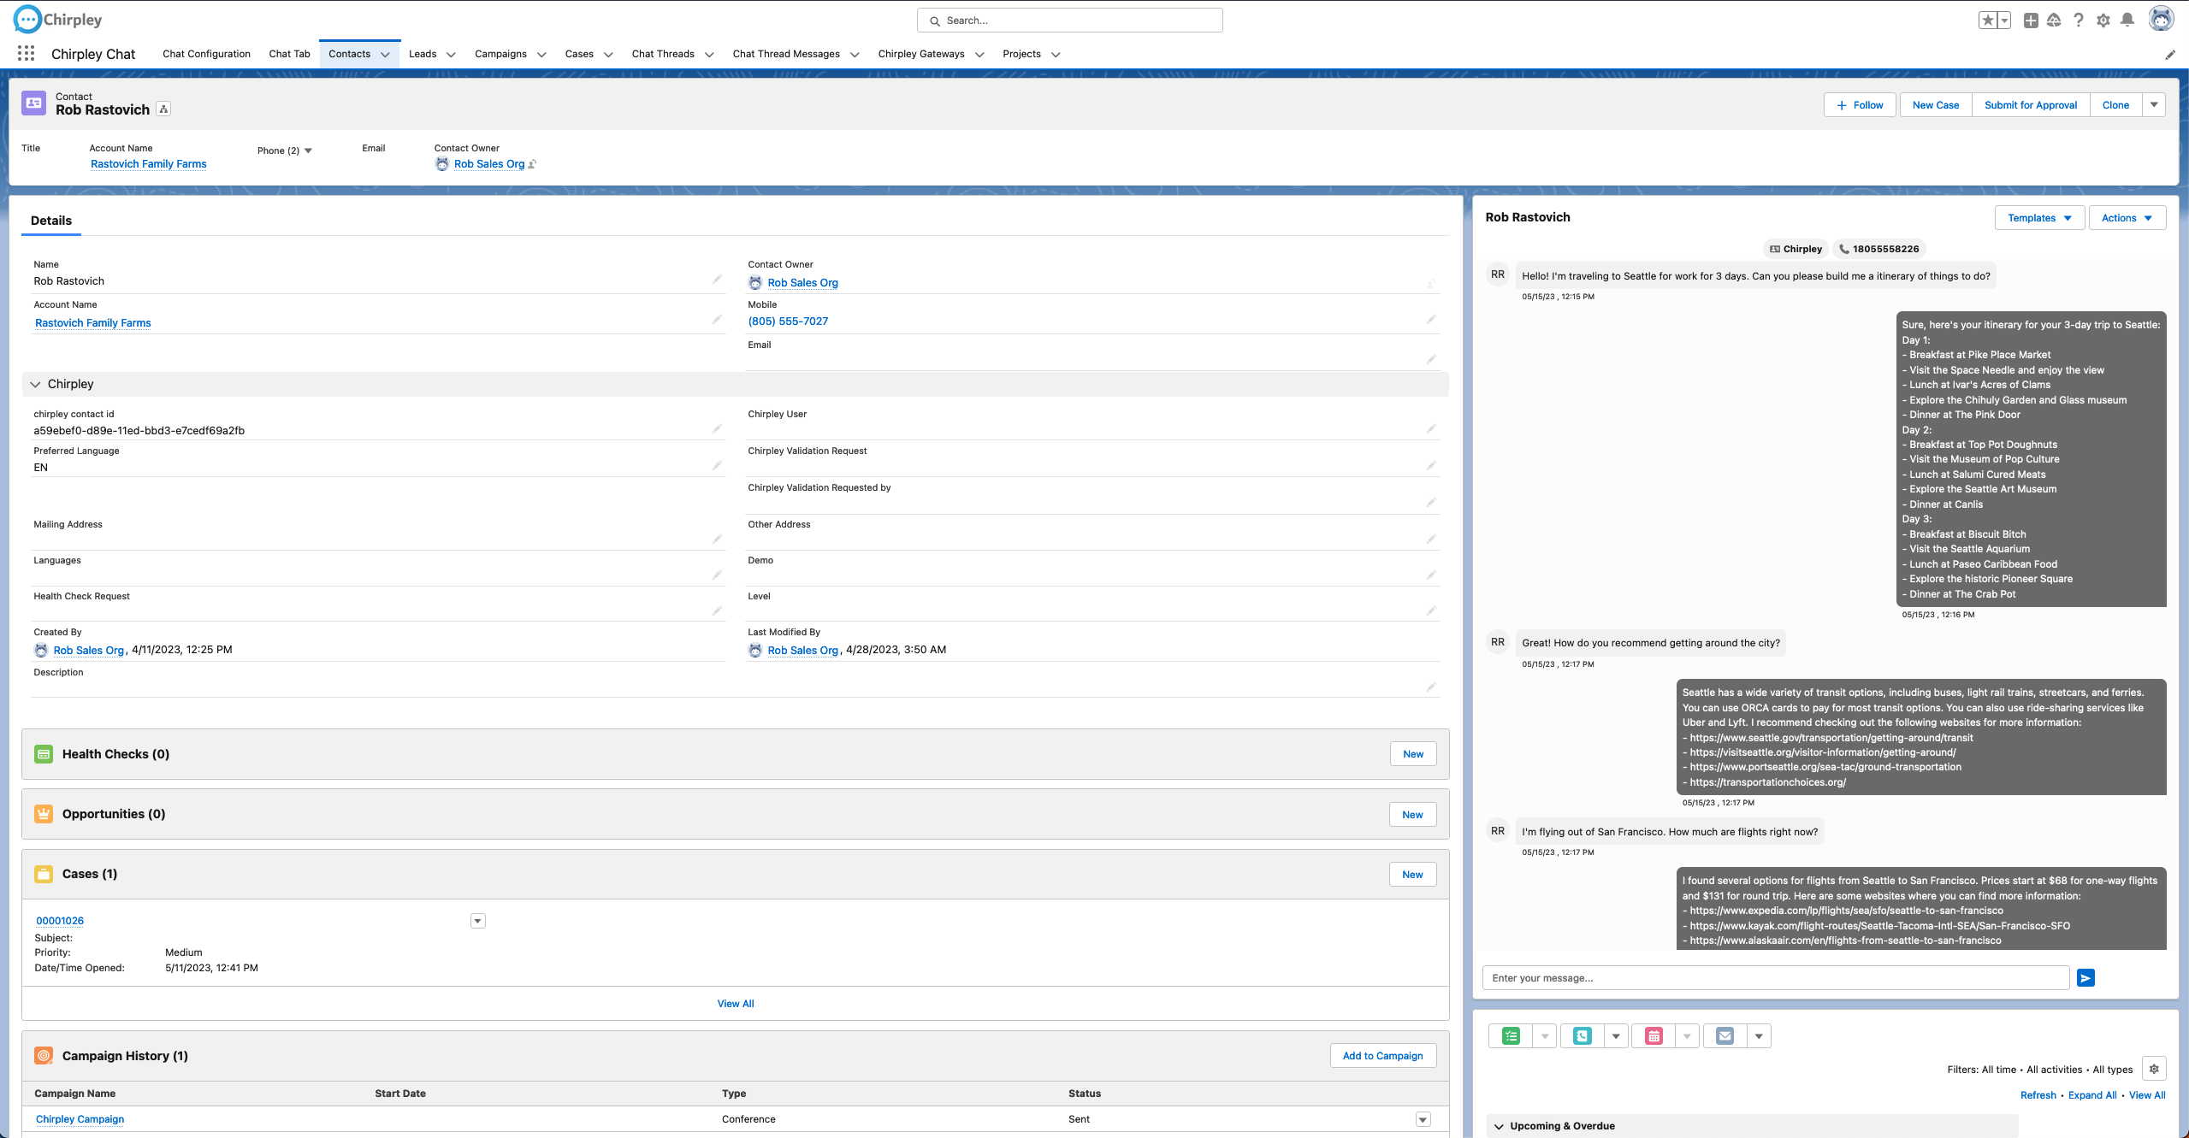Open the notifications bell icon
The image size is (2189, 1138).
point(2127,21)
